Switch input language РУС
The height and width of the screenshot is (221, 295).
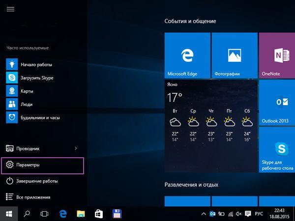pos(259,214)
